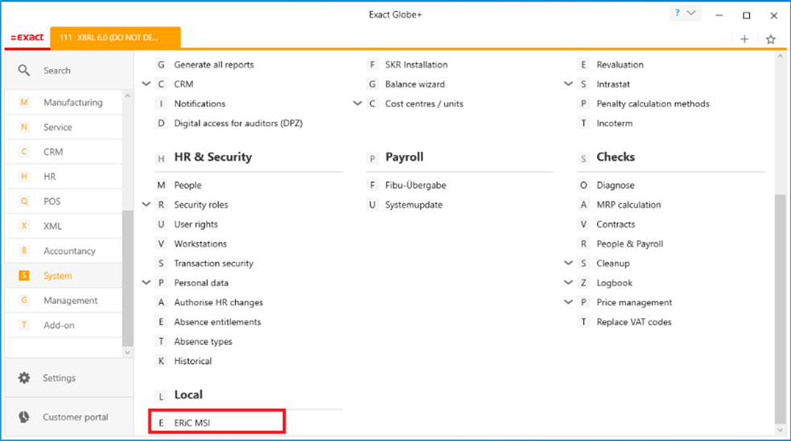This screenshot has width=791, height=441.
Task: Select the System module icon
Action: tap(24, 276)
